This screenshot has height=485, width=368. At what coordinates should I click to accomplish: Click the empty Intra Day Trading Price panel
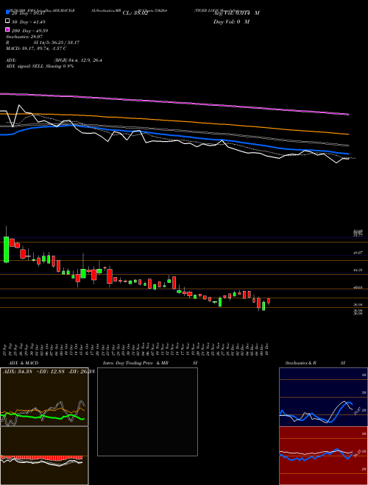click(147, 412)
